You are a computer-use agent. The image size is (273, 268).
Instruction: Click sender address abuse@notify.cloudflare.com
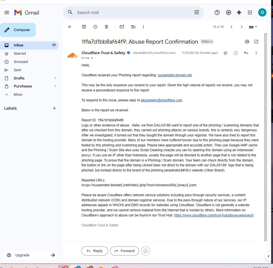[x=154, y=53]
